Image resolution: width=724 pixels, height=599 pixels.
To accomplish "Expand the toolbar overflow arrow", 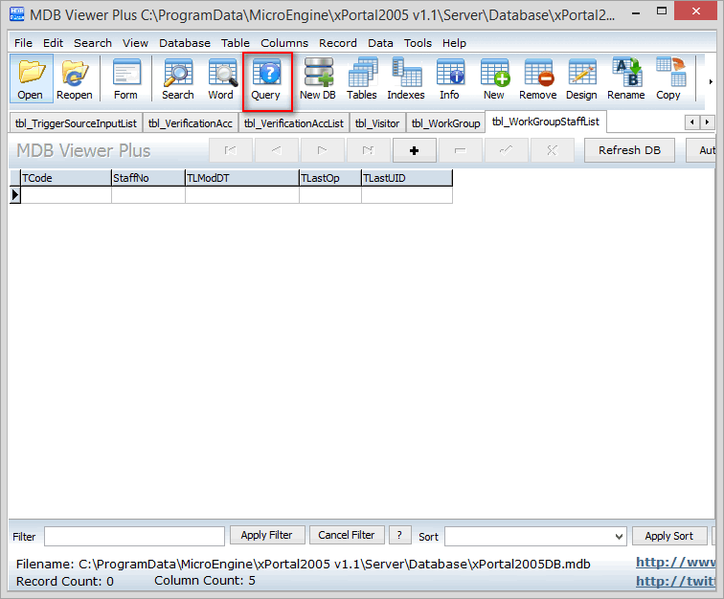I will [710, 81].
